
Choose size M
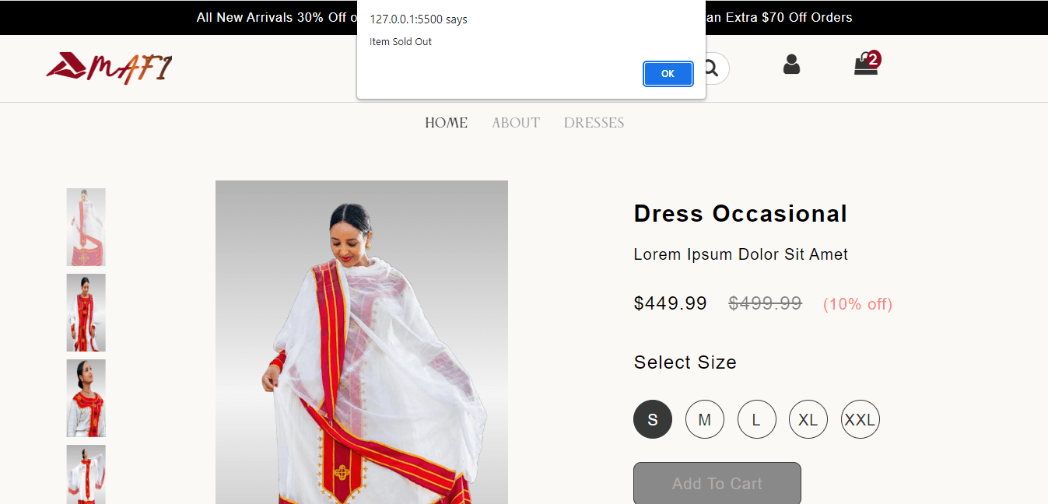coord(705,420)
